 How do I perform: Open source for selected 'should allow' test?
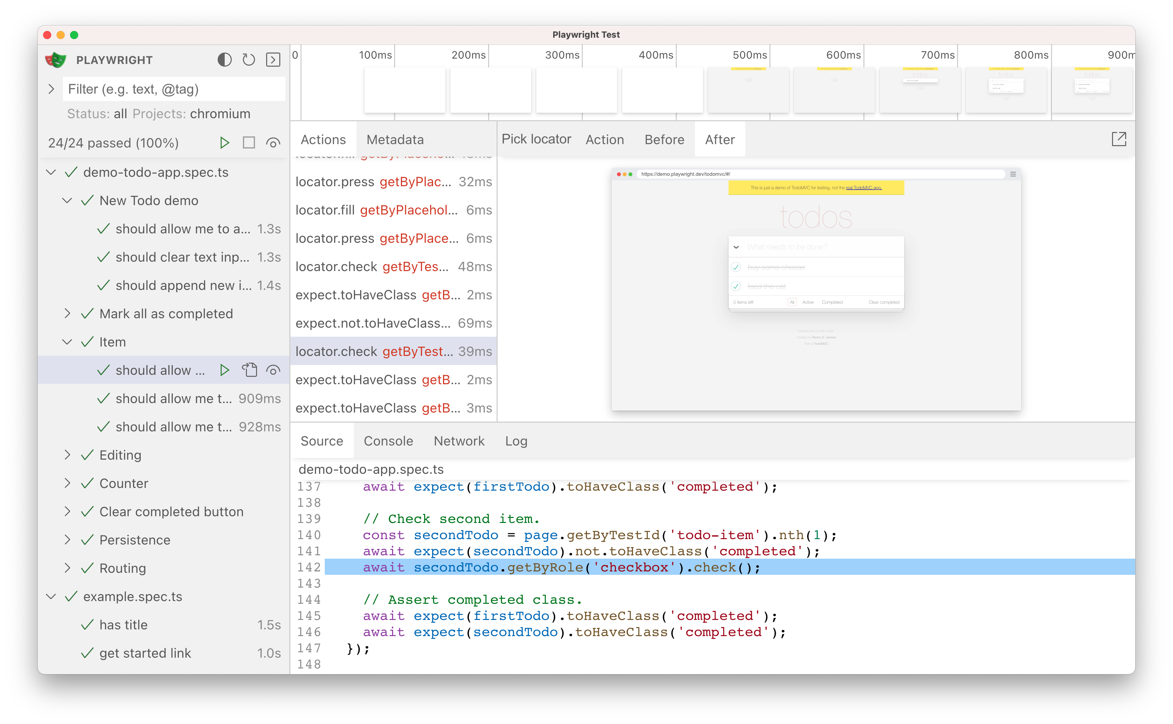pyautogui.click(x=249, y=370)
